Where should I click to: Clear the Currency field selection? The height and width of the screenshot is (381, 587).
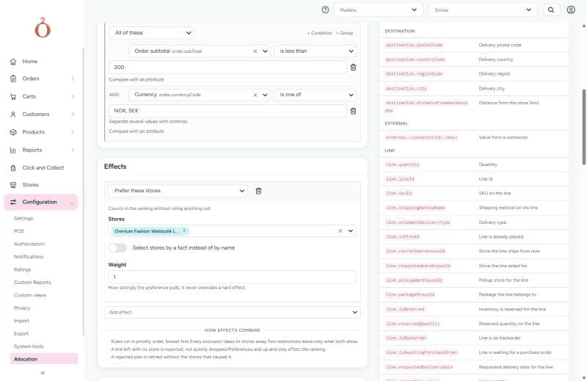pyautogui.click(x=255, y=95)
